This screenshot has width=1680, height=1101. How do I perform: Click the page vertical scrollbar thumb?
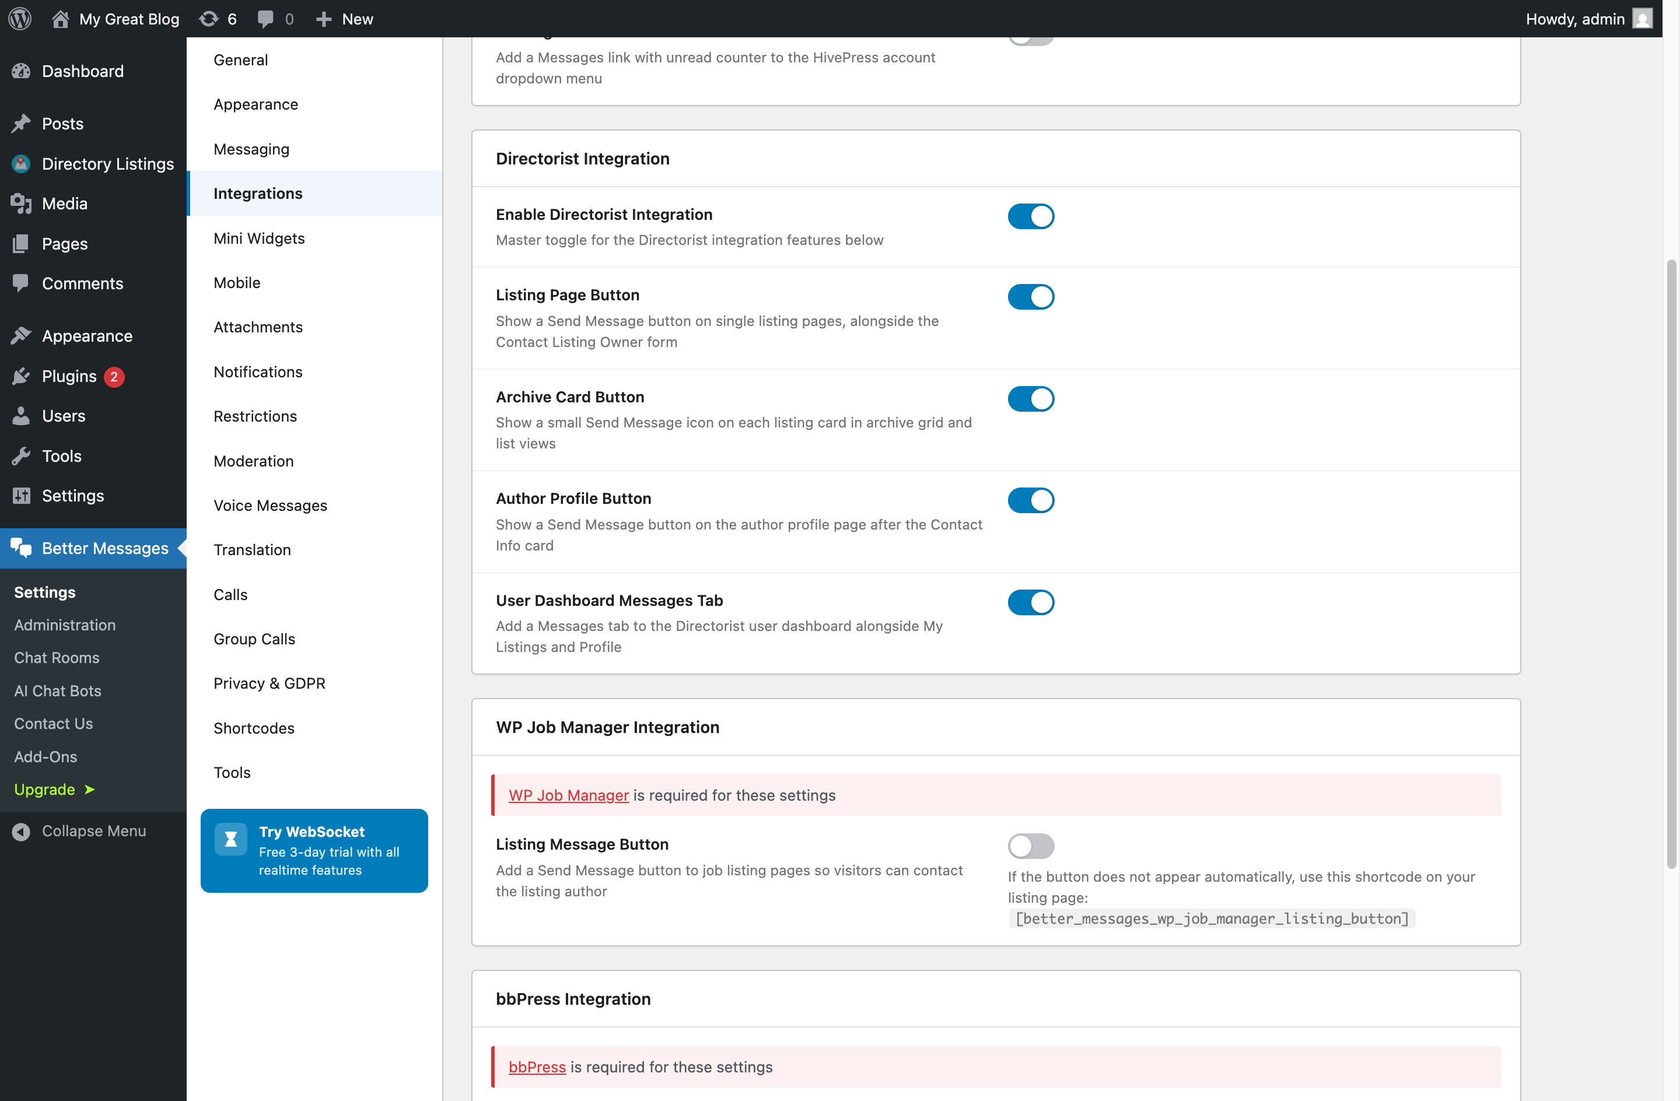(x=1671, y=564)
